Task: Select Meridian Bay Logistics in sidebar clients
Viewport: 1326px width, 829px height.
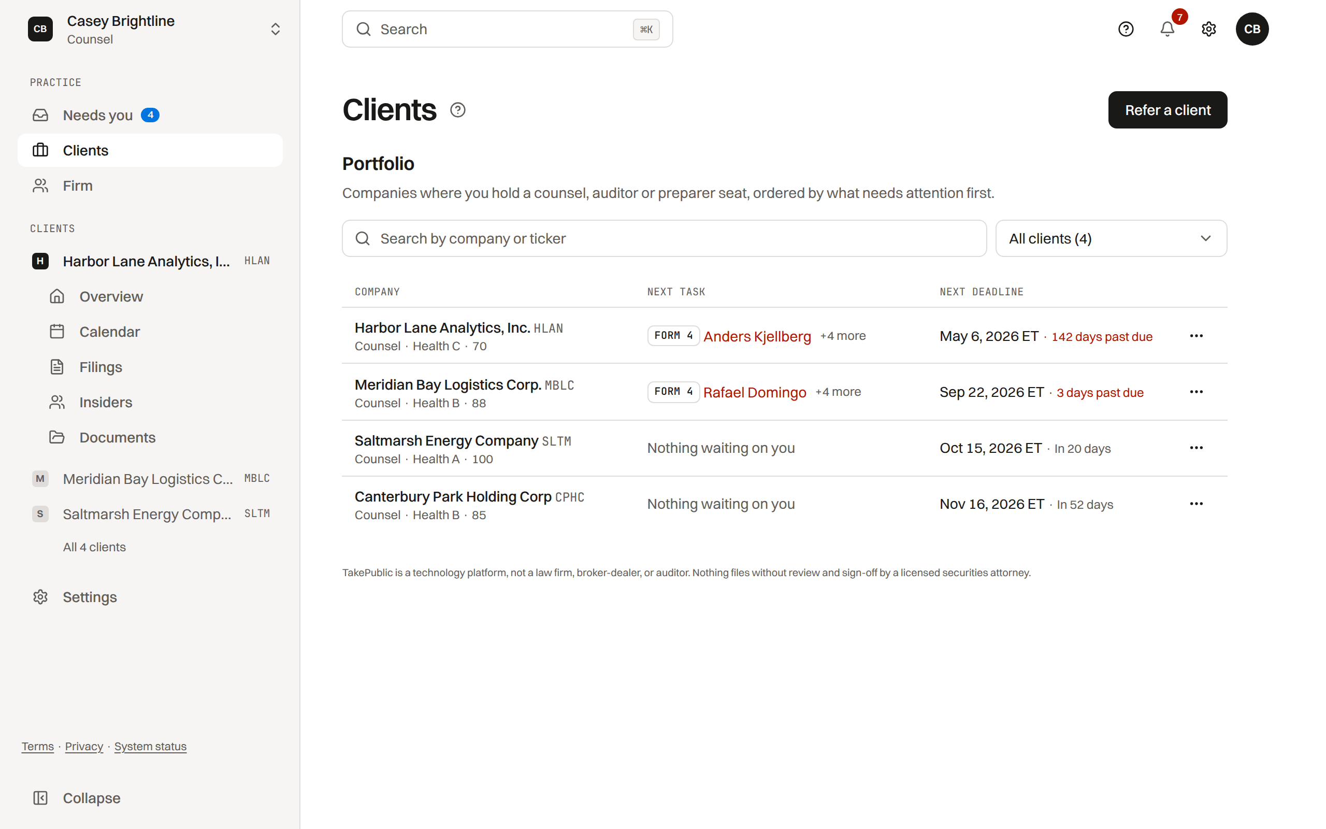Action: (150, 479)
